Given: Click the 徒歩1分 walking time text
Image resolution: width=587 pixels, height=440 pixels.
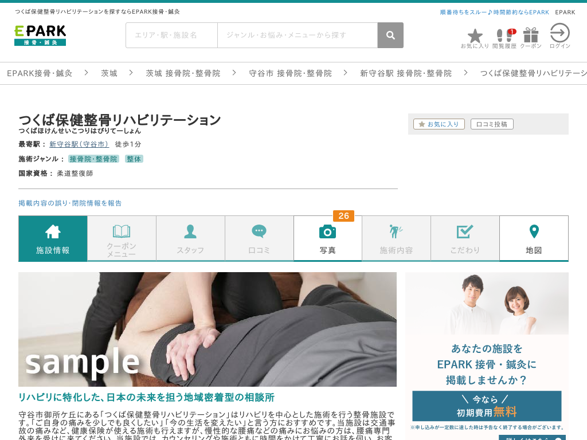Looking at the screenshot, I should (128, 144).
